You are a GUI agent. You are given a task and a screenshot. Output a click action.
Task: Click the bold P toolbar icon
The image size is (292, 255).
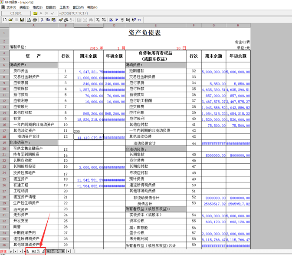coord(117,20)
